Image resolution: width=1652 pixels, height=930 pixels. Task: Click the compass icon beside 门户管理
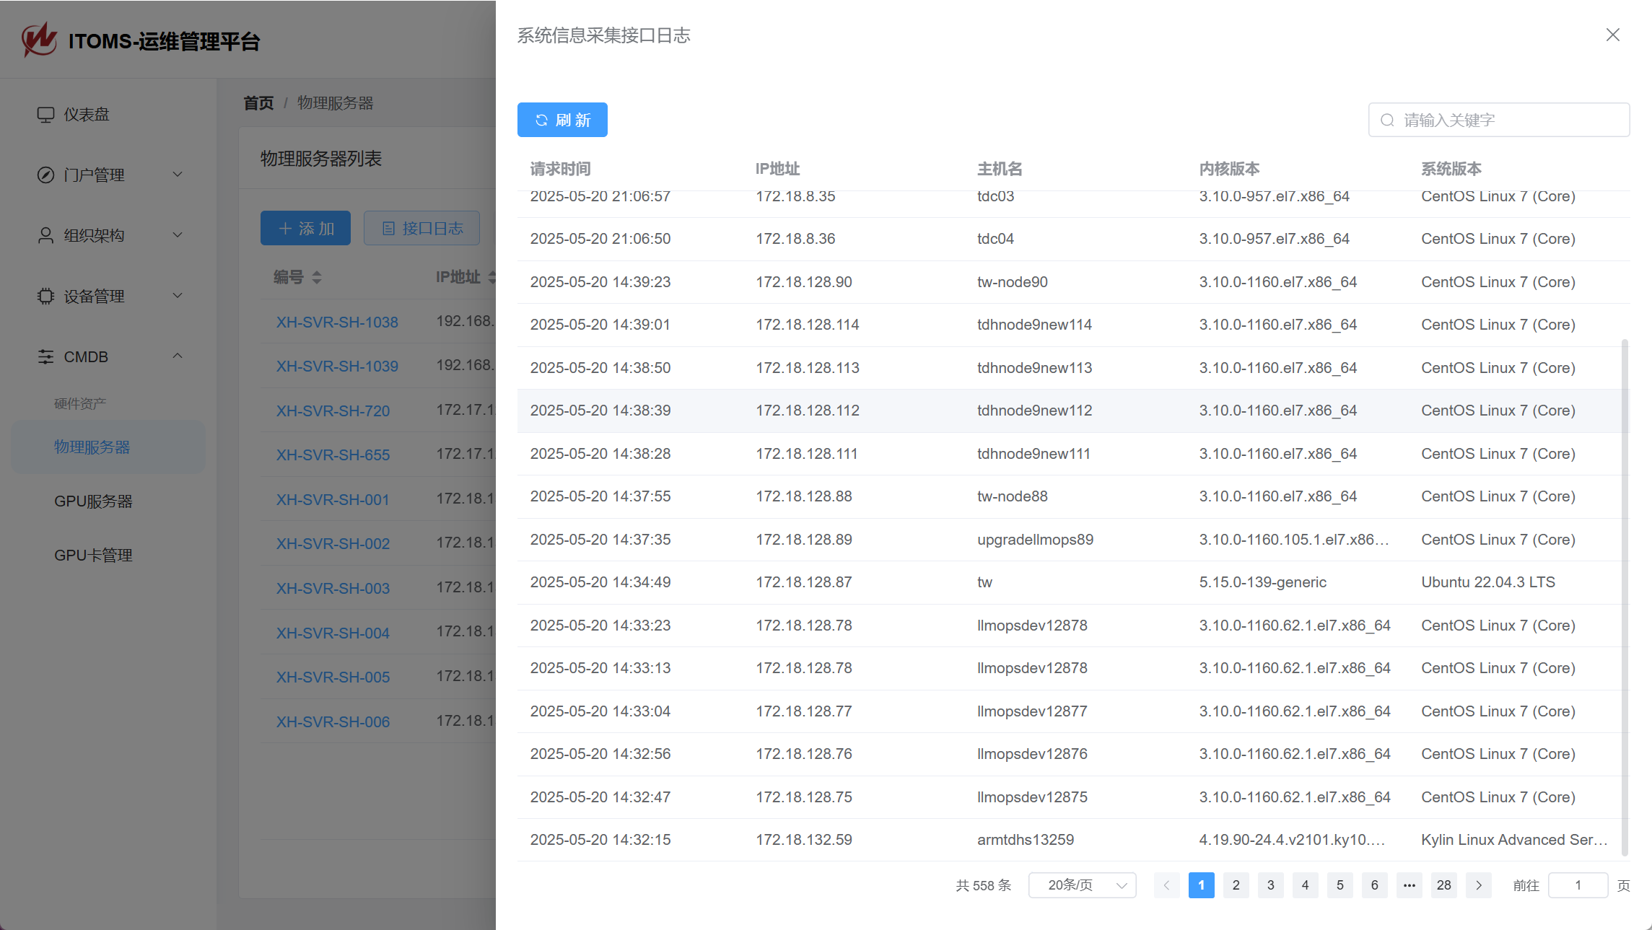pos(45,175)
